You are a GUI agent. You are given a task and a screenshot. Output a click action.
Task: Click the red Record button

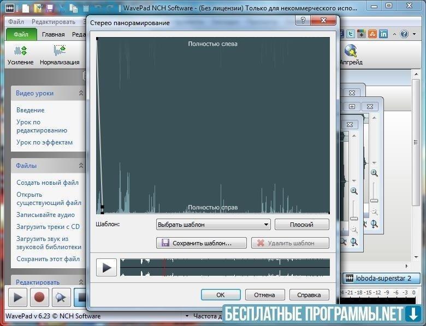pyautogui.click(x=39, y=298)
